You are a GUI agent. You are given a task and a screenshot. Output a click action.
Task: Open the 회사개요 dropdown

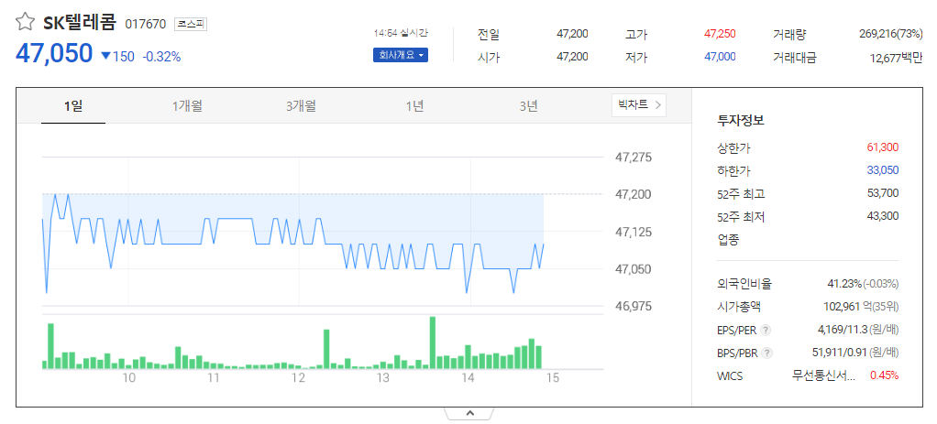(x=401, y=56)
